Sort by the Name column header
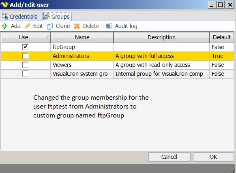Viewport: 236px width, 173px height. [82, 37]
